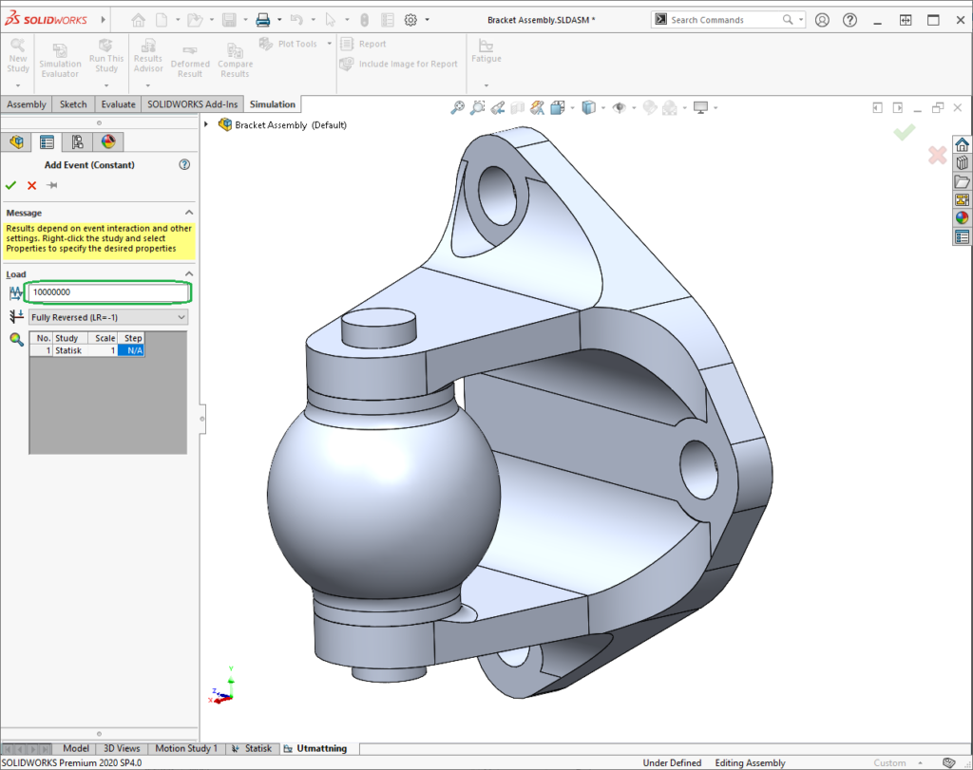
Task: Click the Appearances color ball in task pane
Action: coord(962,217)
